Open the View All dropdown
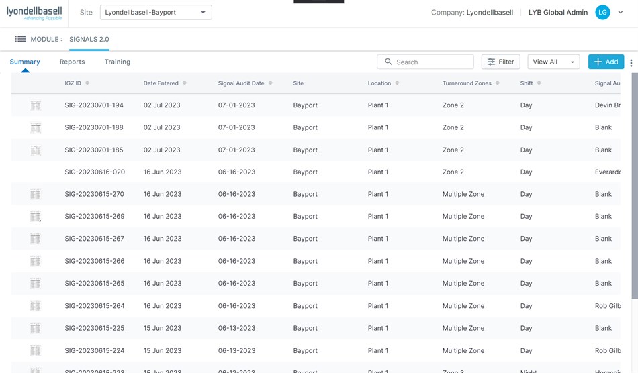Screen dimensions: 638x373 (553, 62)
